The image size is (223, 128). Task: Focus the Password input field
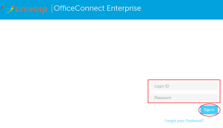[184, 98]
